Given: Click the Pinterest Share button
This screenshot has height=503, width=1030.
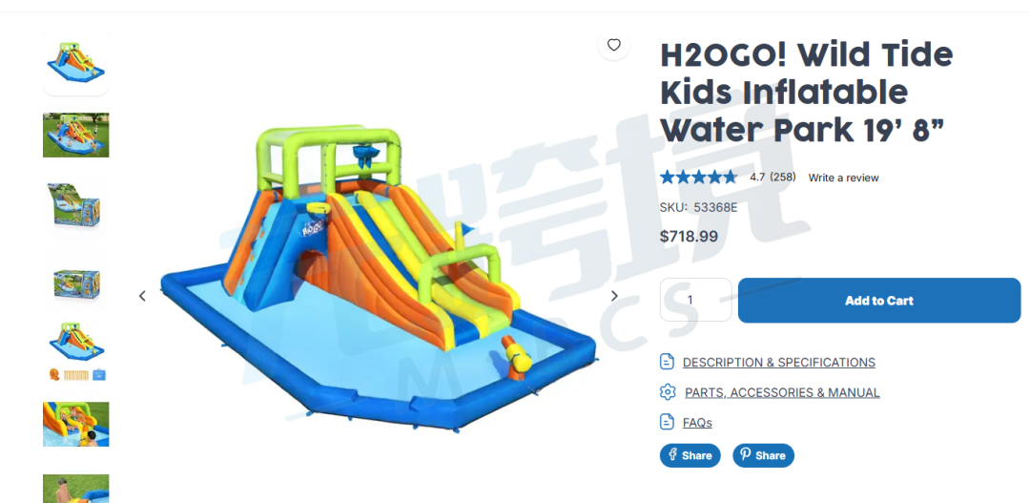Looking at the screenshot, I should click(x=763, y=455).
